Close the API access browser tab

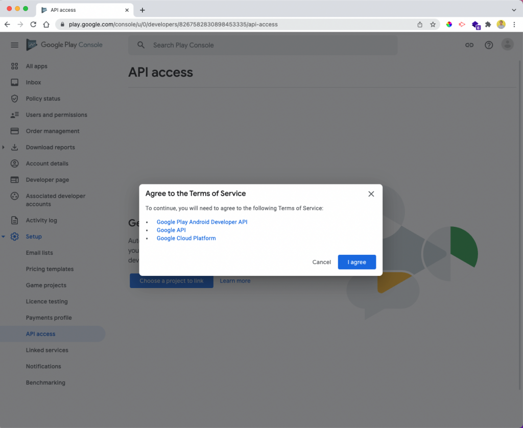point(127,10)
